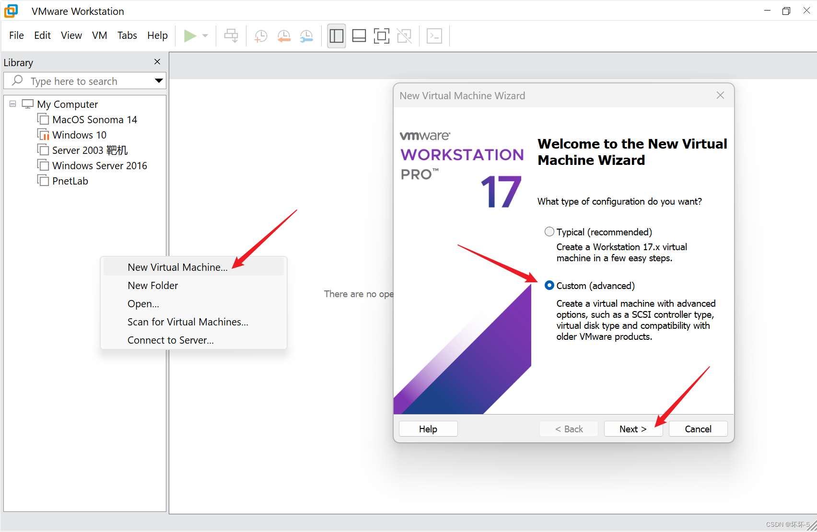
Task: Open library search filter dropdown arrow
Action: (159, 81)
